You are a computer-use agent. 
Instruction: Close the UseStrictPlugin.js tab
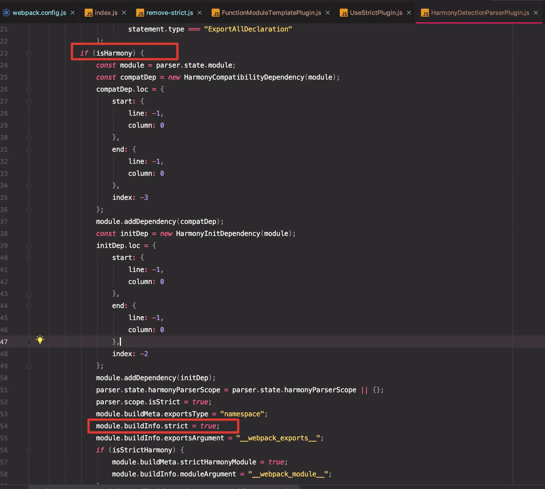click(x=409, y=13)
